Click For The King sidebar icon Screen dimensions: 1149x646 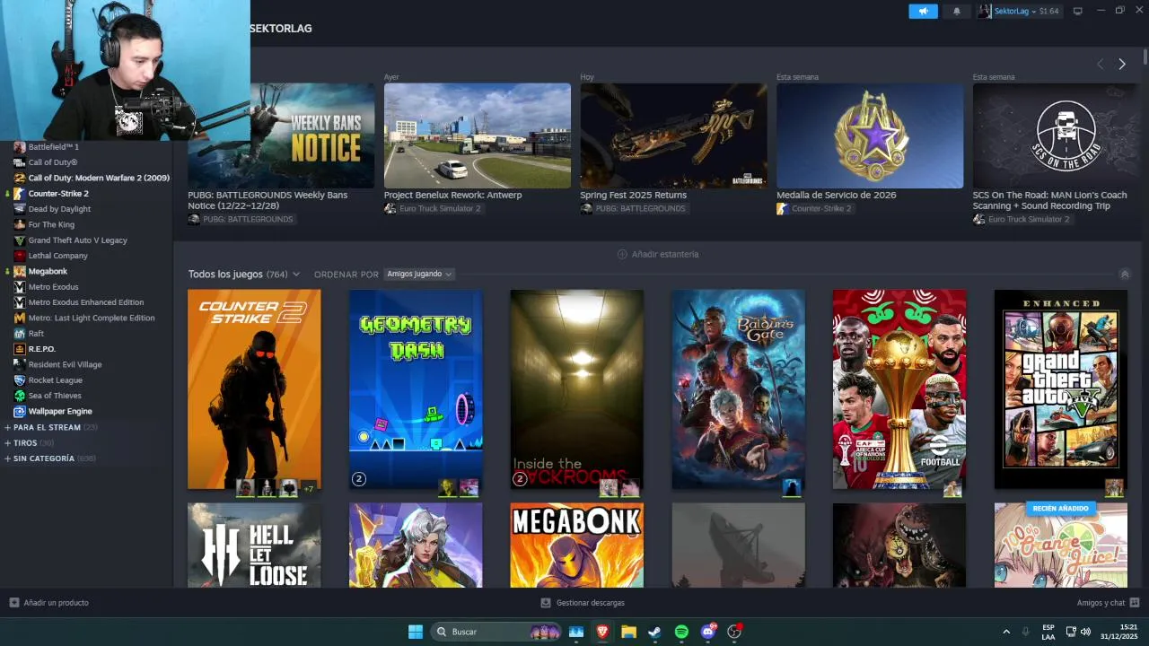19,224
